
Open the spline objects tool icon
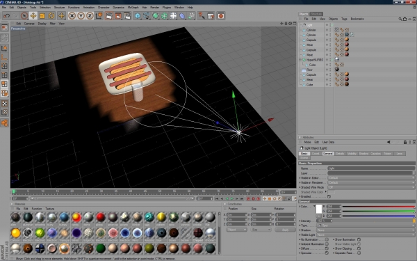click(147, 16)
